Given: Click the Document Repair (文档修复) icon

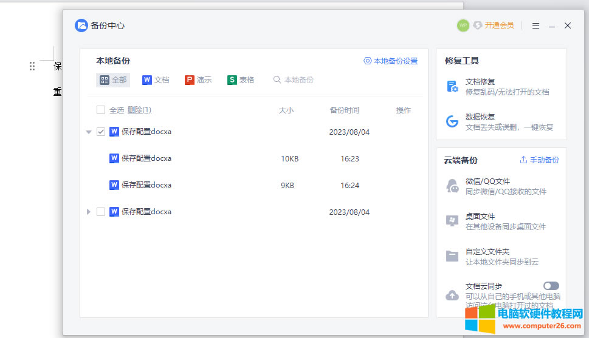Looking at the screenshot, I should (452, 86).
